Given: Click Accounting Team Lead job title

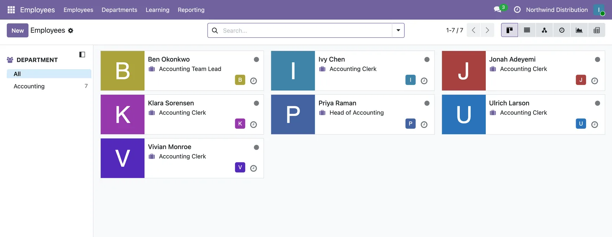Looking at the screenshot, I should pyautogui.click(x=190, y=69).
